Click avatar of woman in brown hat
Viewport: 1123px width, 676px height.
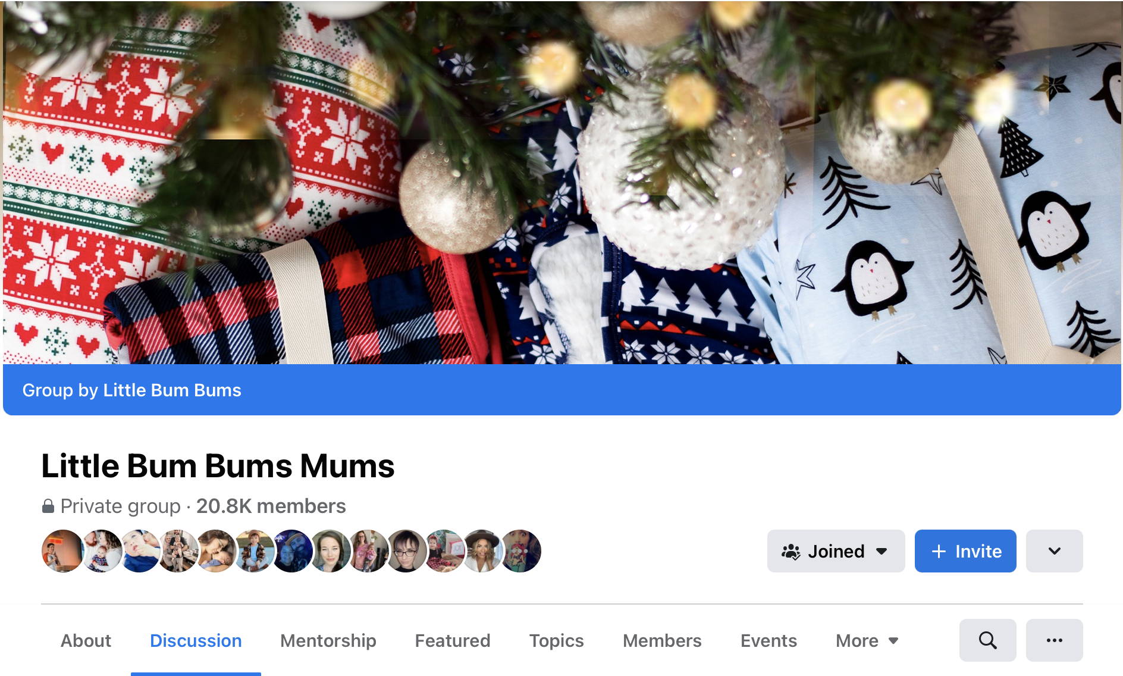(483, 551)
